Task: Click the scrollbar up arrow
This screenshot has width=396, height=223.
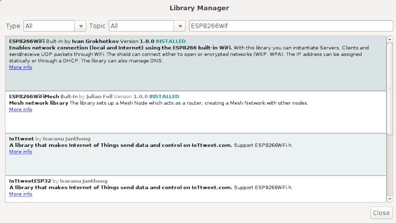Action: pos(390,39)
